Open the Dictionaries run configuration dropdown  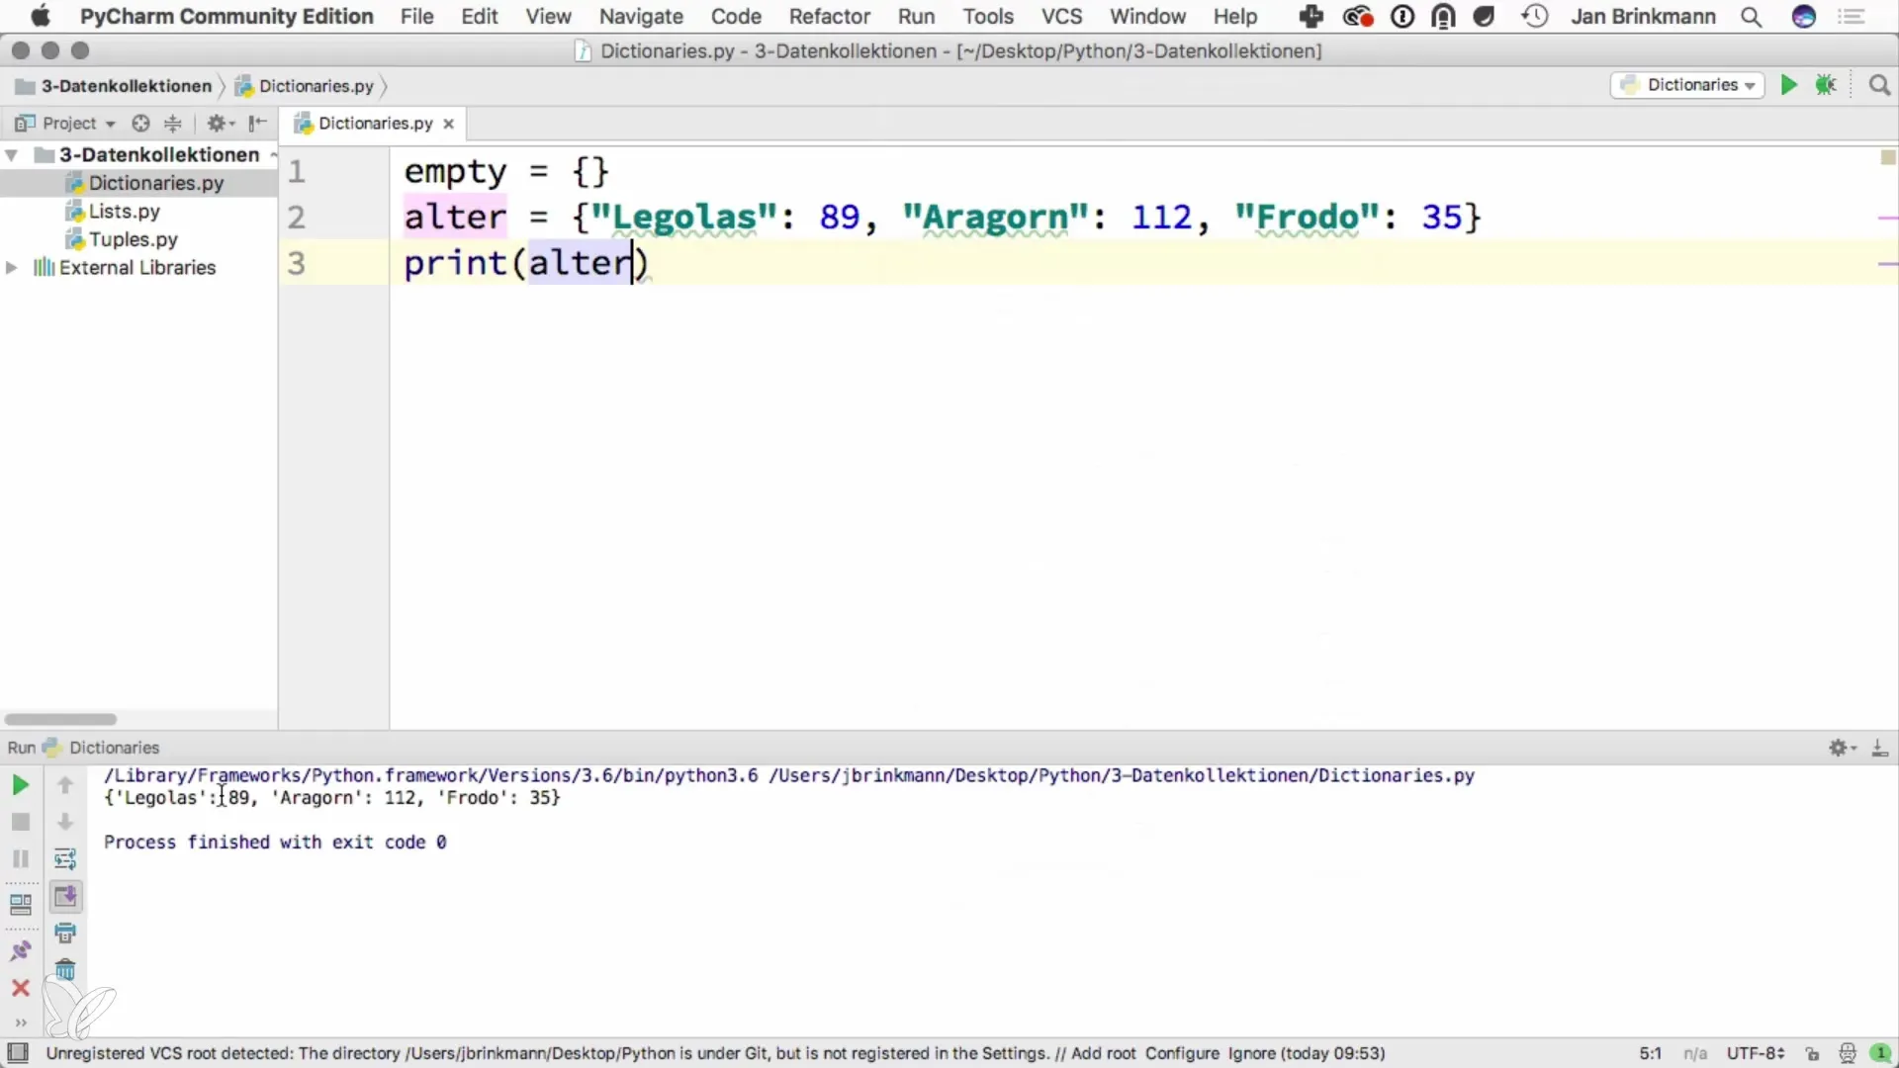pos(1691,85)
